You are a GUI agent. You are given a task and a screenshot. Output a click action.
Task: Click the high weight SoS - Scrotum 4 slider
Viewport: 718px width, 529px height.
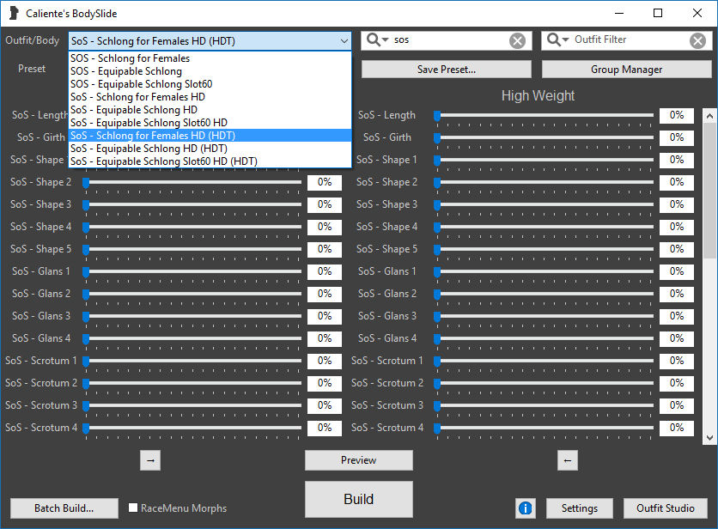[544, 428]
